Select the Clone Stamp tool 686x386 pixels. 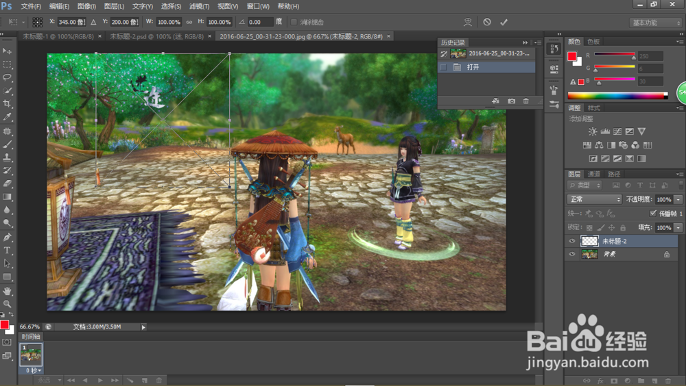(7, 157)
